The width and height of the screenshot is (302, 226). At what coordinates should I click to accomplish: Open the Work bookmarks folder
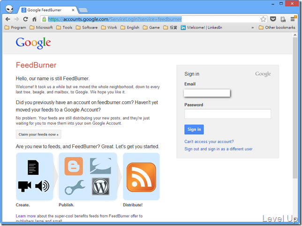109,28
